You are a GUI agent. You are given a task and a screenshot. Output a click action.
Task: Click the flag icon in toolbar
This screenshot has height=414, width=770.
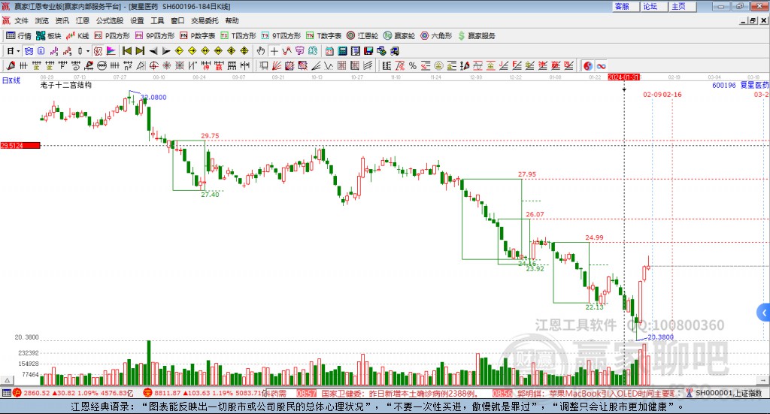(111, 51)
